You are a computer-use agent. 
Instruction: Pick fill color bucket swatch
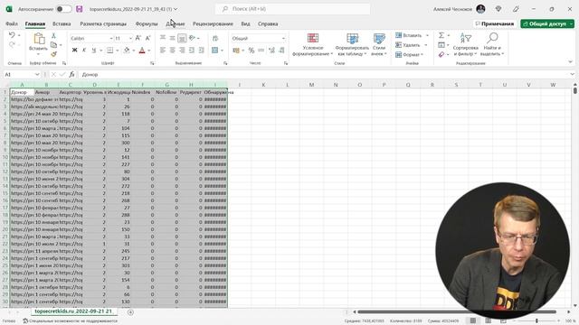(x=127, y=51)
